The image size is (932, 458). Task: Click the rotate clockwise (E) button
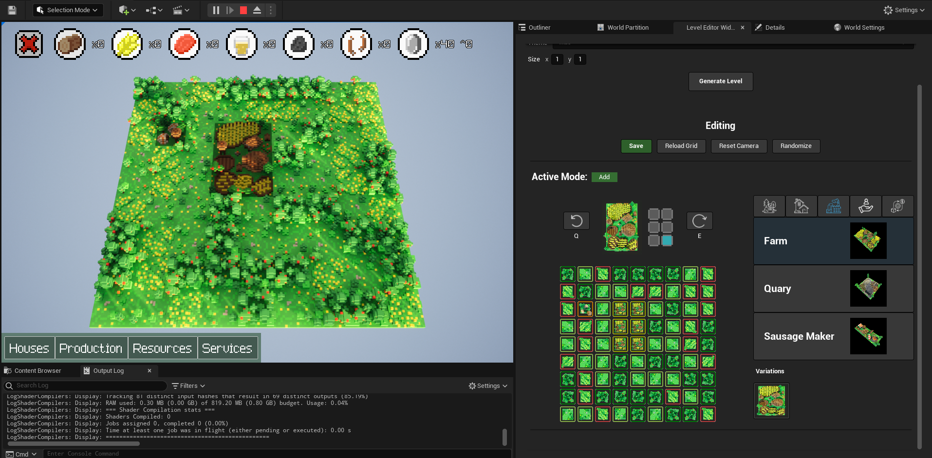click(699, 221)
